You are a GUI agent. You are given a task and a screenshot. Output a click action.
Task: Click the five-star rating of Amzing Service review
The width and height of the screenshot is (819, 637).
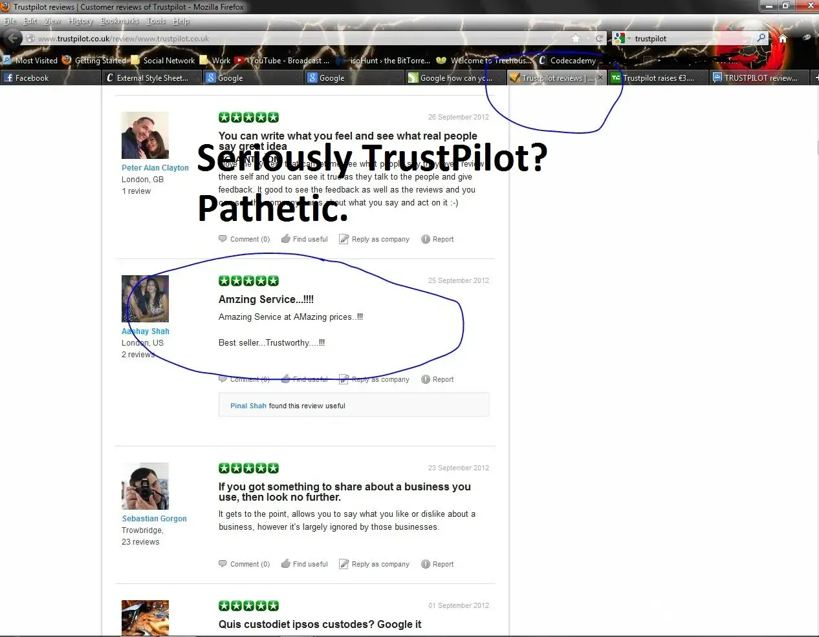pyautogui.click(x=248, y=280)
